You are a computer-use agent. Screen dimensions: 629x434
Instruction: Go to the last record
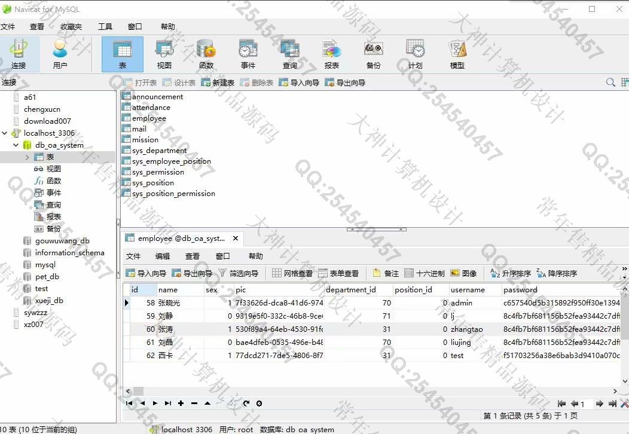(x=168, y=403)
